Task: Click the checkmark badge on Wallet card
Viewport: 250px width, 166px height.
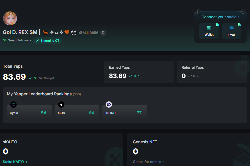Action: coord(217,25)
